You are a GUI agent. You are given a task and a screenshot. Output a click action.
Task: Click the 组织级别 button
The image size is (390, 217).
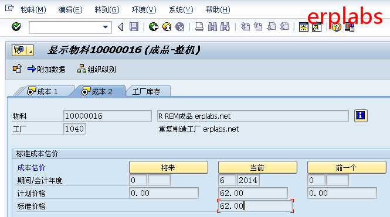coord(97,69)
